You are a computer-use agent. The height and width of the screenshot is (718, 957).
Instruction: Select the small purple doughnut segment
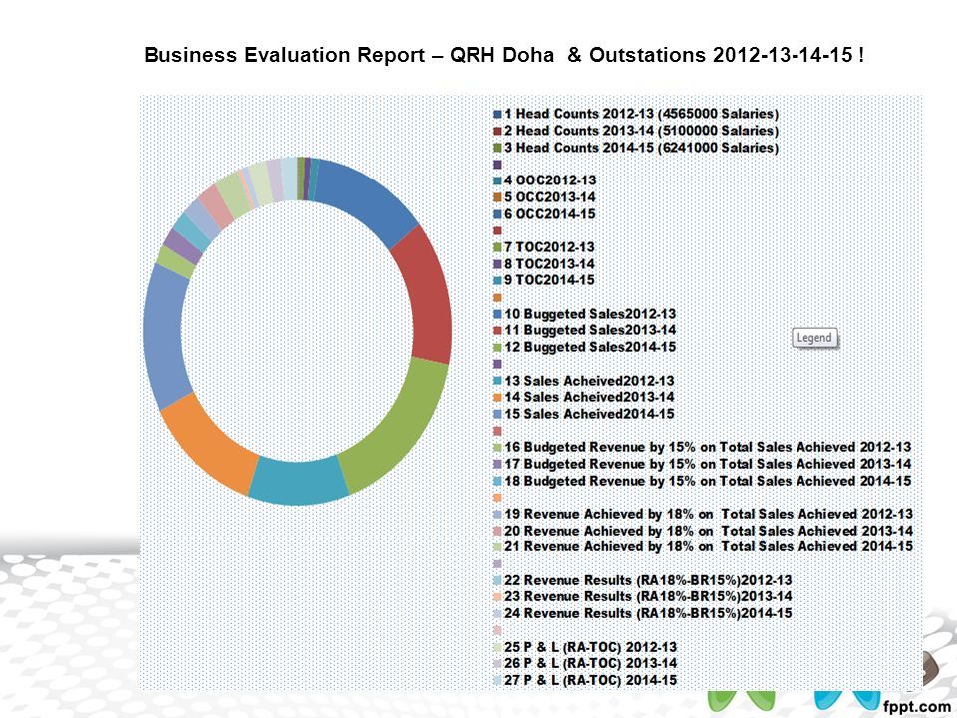tap(181, 246)
